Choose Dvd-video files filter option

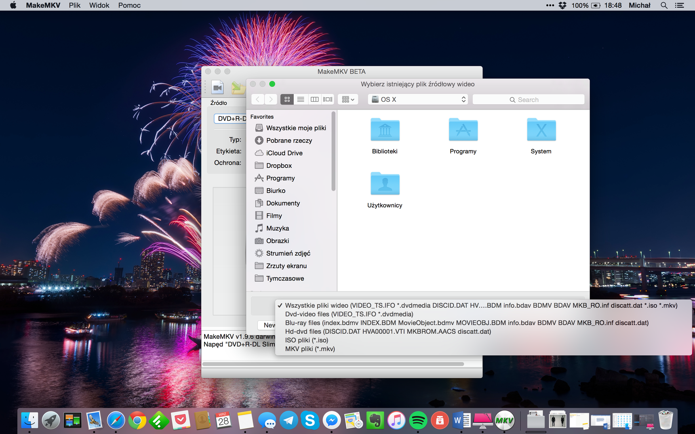pyautogui.click(x=483, y=314)
